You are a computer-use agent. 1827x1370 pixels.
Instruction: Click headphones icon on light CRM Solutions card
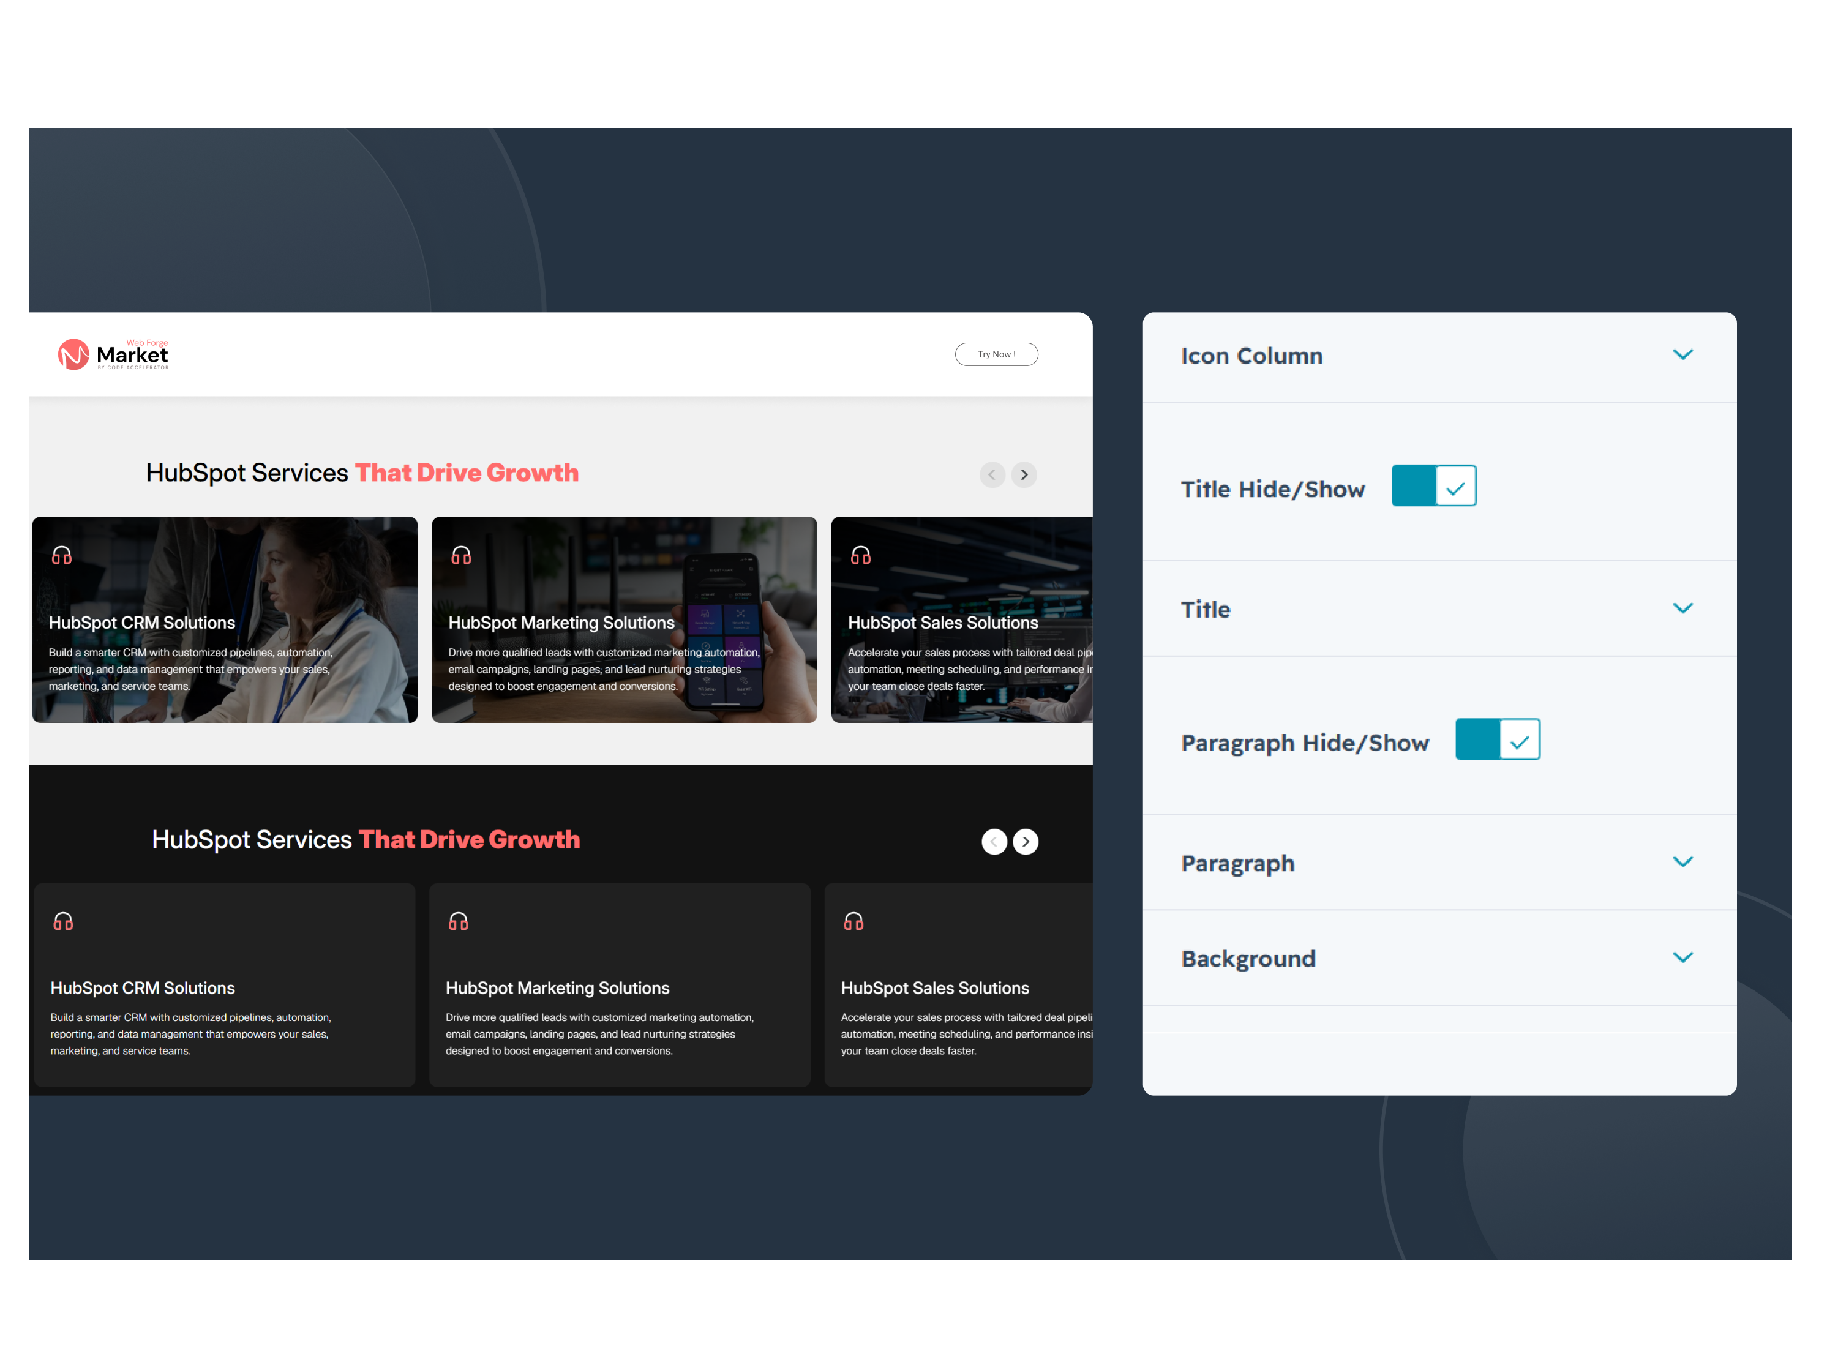click(62, 555)
